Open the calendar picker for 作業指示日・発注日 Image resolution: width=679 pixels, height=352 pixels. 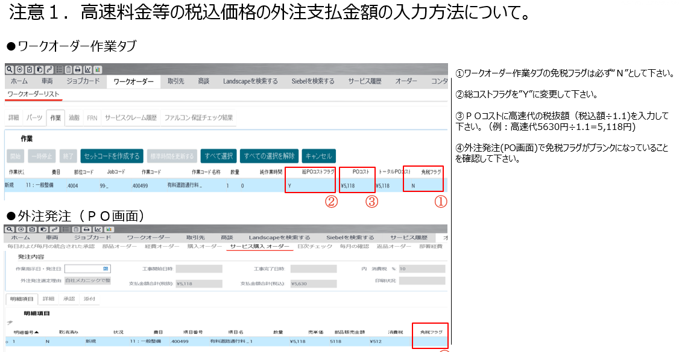(106, 269)
